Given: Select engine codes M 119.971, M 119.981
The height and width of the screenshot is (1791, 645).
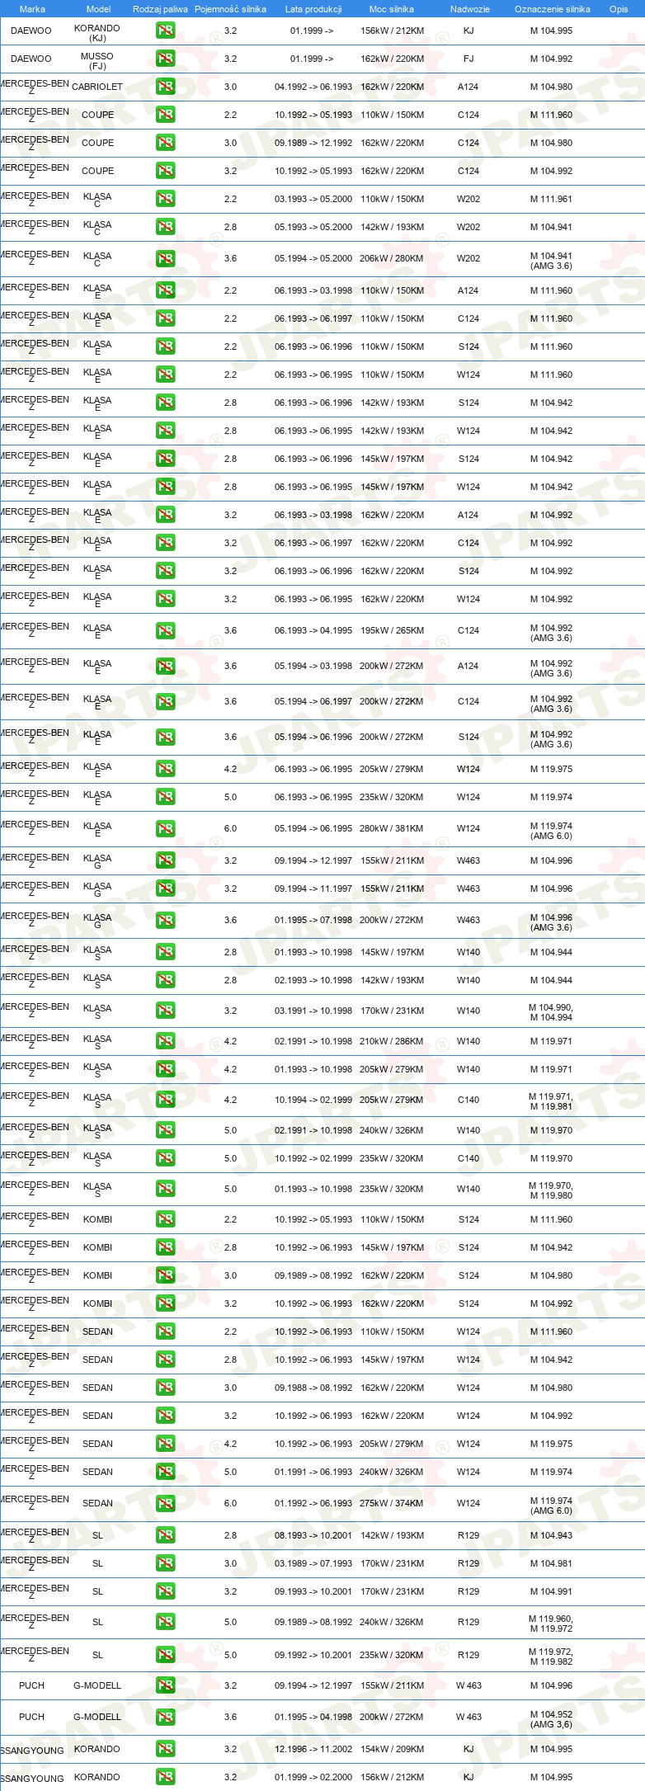Looking at the screenshot, I should (x=551, y=1101).
